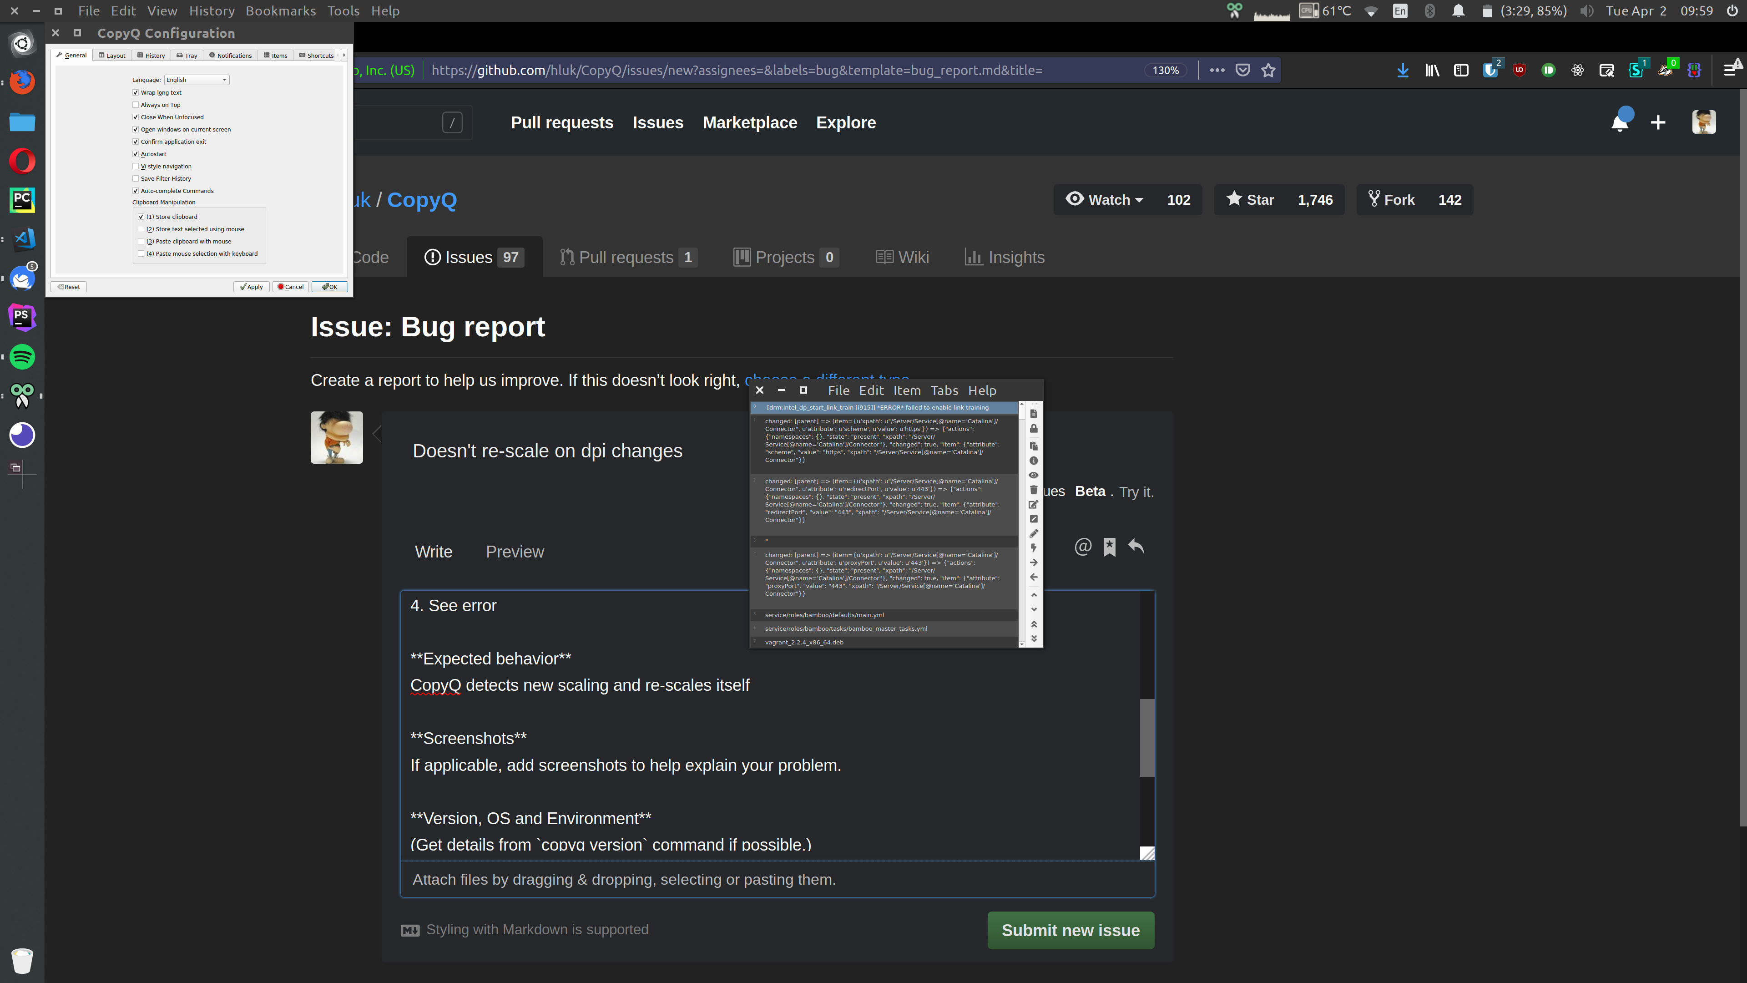Open the plus create-new menu on GitHub
The height and width of the screenshot is (983, 1747).
click(x=1658, y=122)
